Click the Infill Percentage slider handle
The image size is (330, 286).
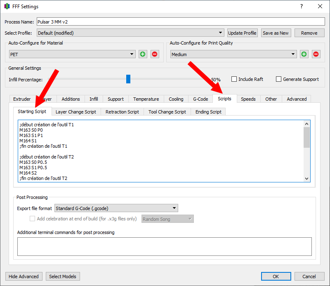128,79
